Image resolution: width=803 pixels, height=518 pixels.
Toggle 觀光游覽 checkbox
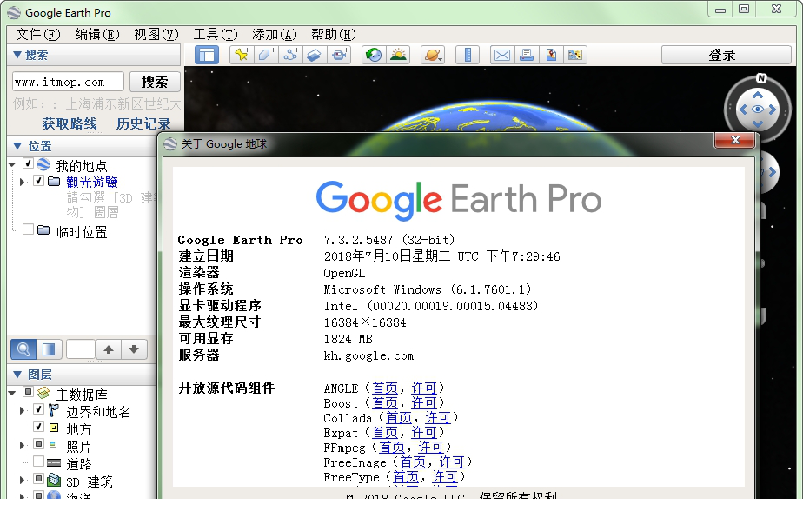tap(38, 181)
